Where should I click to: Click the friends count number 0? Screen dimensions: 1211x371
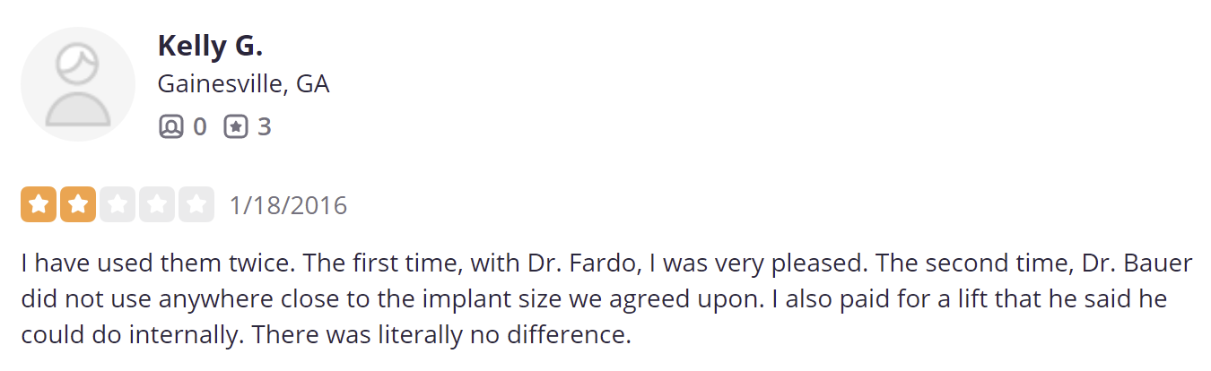199,126
